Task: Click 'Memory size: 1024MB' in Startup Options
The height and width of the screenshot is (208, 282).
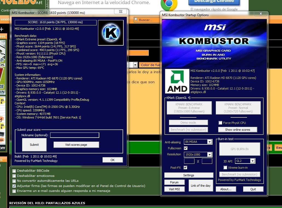Action: [x=205, y=85]
